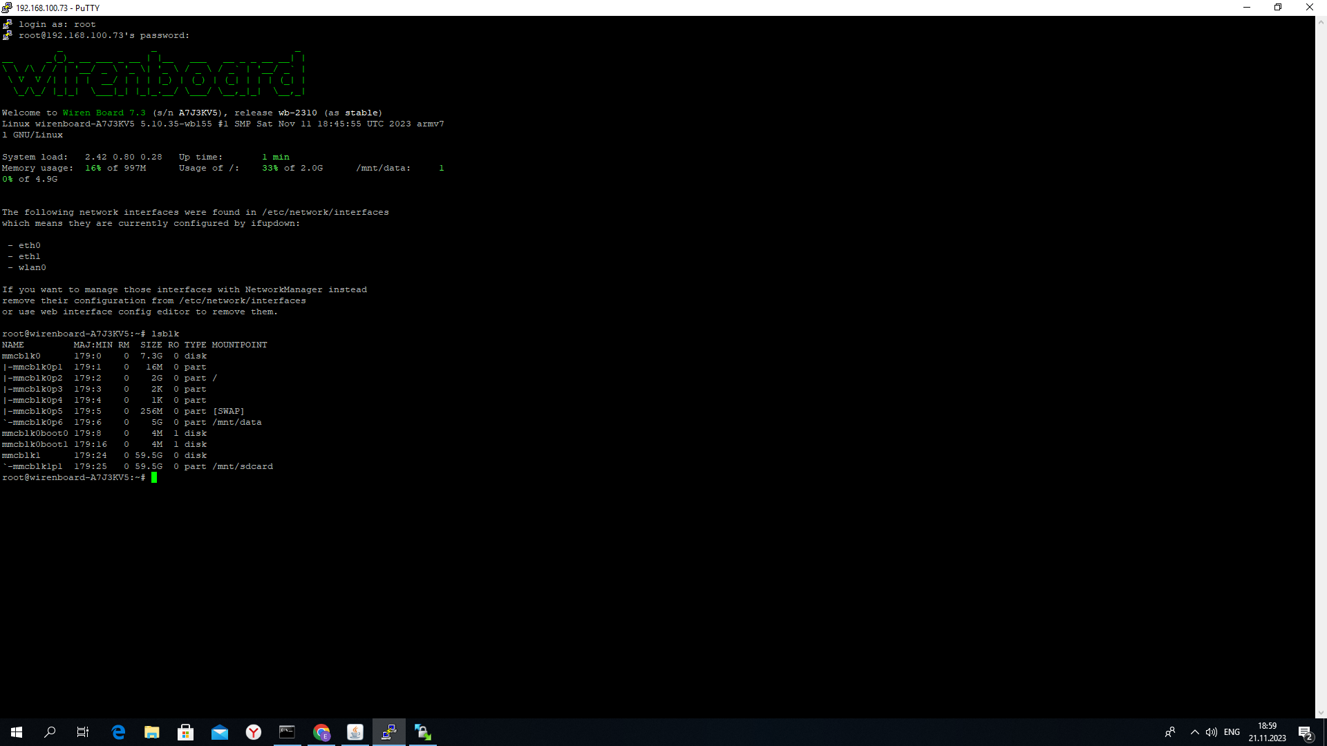Show hidden tray icons chevron
Image resolution: width=1327 pixels, height=746 pixels.
click(x=1195, y=732)
